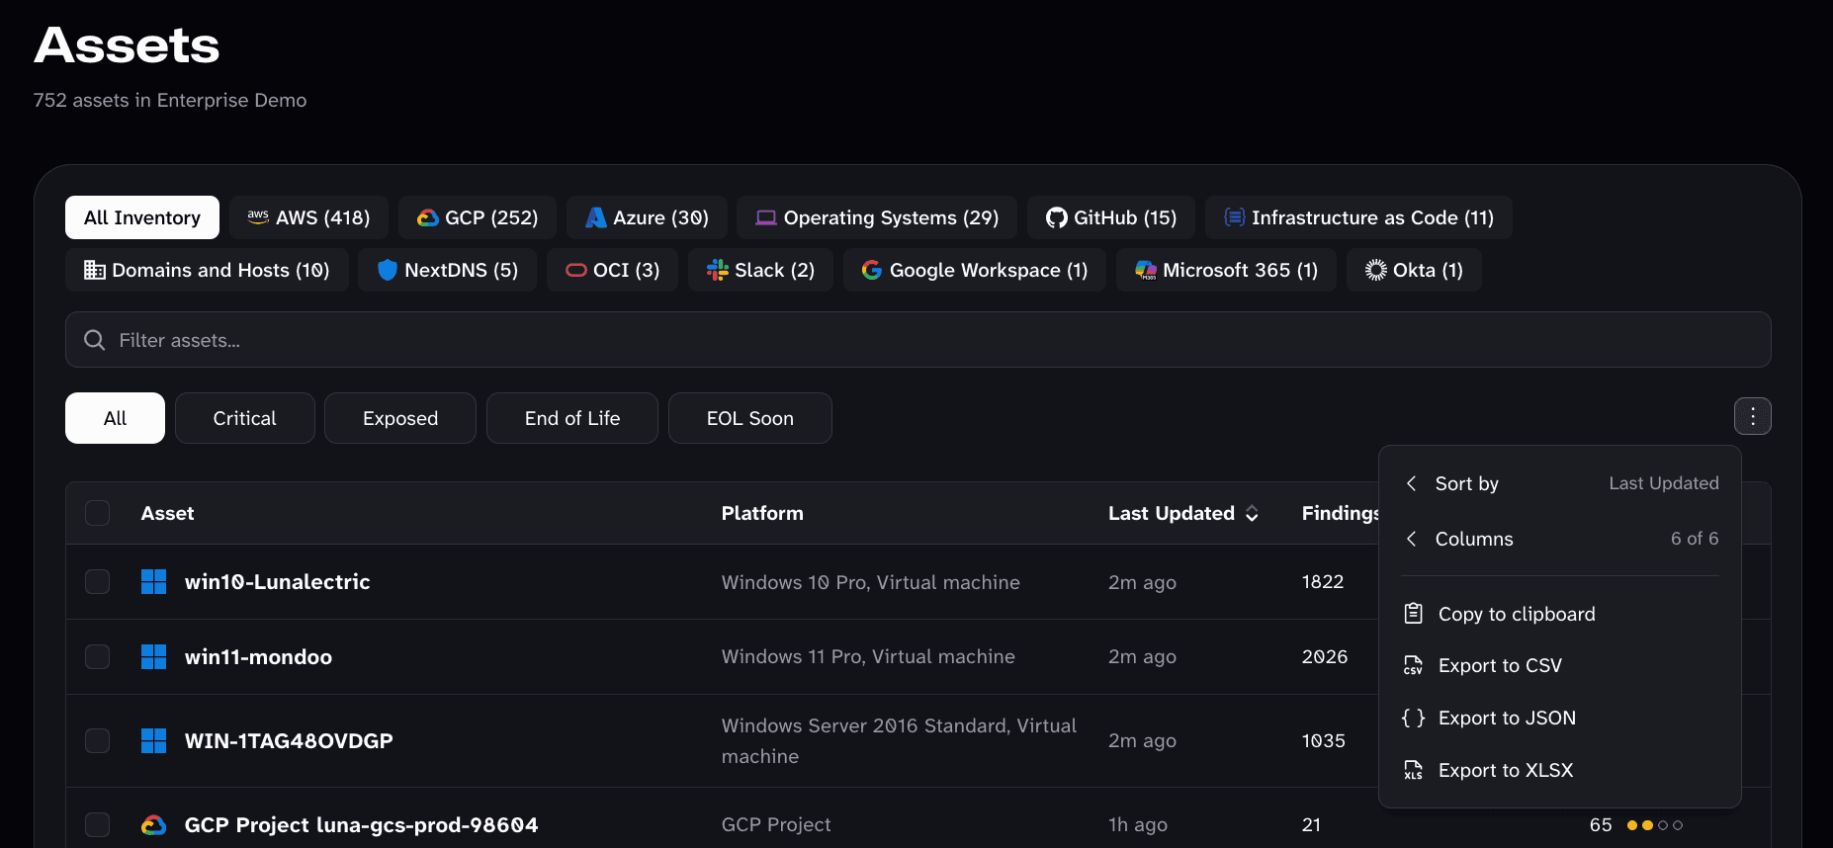Choose Export to CSV
The width and height of the screenshot is (1833, 848).
pyautogui.click(x=1560, y=665)
